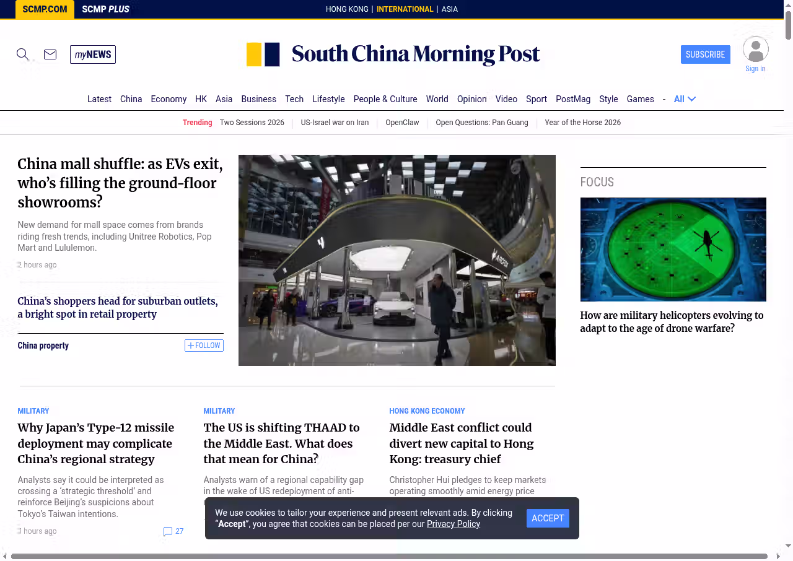The width and height of the screenshot is (793, 561).
Task: Open the myNEWS icon button
Action: [x=93, y=54]
